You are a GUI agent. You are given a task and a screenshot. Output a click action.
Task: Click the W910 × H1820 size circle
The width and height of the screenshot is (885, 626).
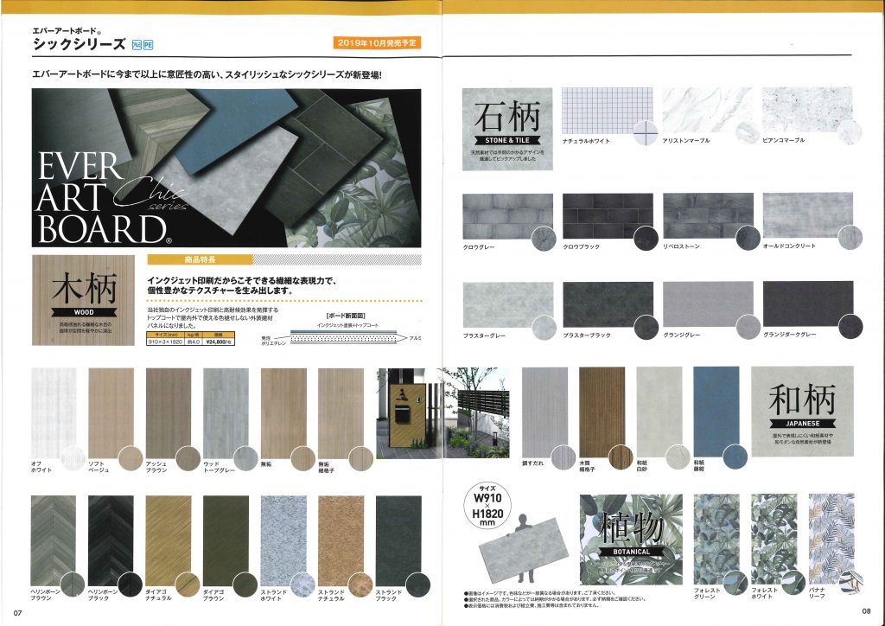click(487, 505)
